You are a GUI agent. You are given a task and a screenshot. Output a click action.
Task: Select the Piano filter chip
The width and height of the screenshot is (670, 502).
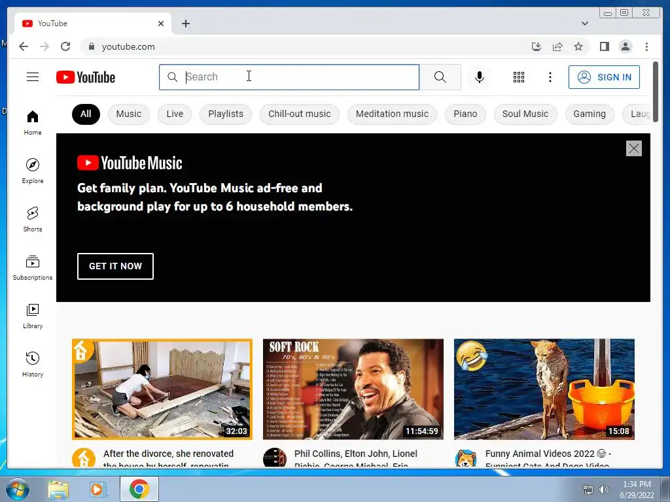[x=465, y=114]
